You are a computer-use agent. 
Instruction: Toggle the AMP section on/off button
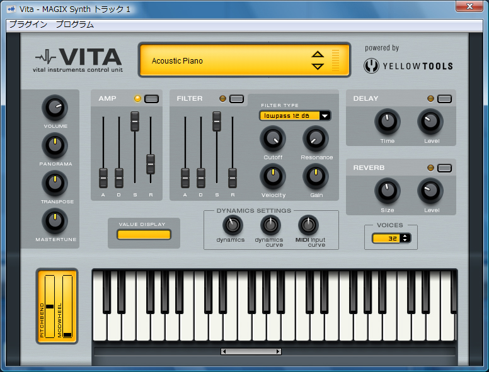[x=152, y=99]
